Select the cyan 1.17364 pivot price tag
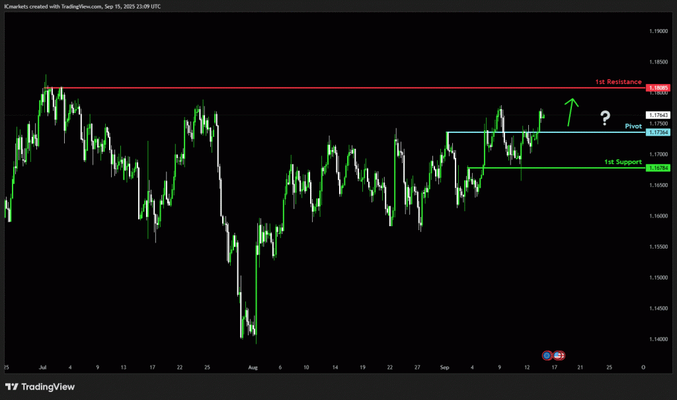The image size is (677, 400). pyautogui.click(x=658, y=132)
